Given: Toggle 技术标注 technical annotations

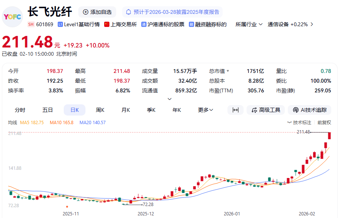Looking at the screenshot, I should tap(299, 122).
